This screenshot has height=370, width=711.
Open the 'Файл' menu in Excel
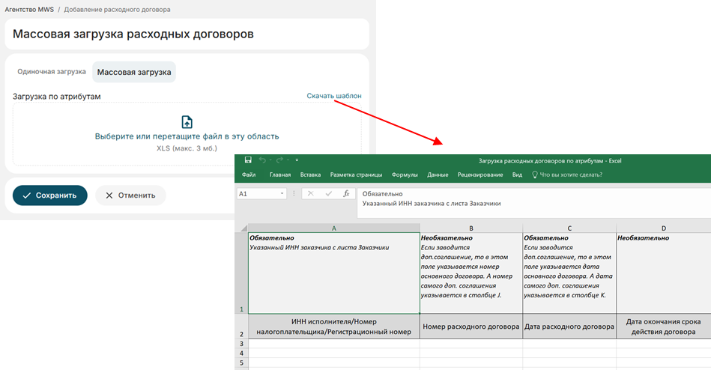coord(249,175)
